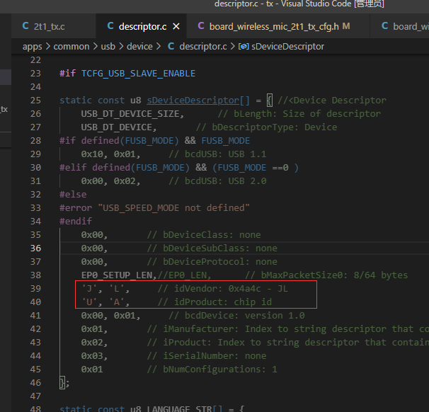Viewport: 429px width, 412px height.
Task: Open the 'apps' breadcrumb segment
Action: (33, 47)
